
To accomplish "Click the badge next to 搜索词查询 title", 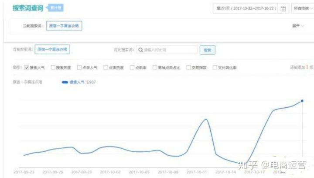I will (55, 8).
